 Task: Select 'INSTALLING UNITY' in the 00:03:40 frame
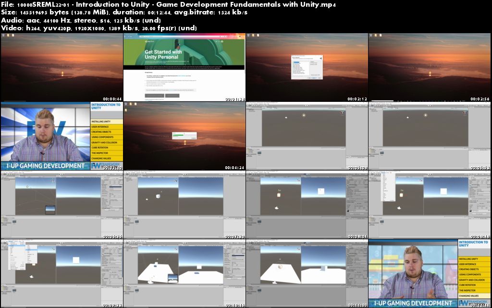(106, 122)
